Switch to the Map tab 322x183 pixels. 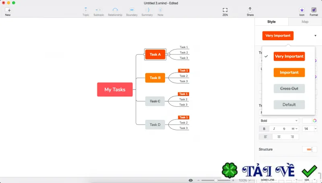pos(305,22)
